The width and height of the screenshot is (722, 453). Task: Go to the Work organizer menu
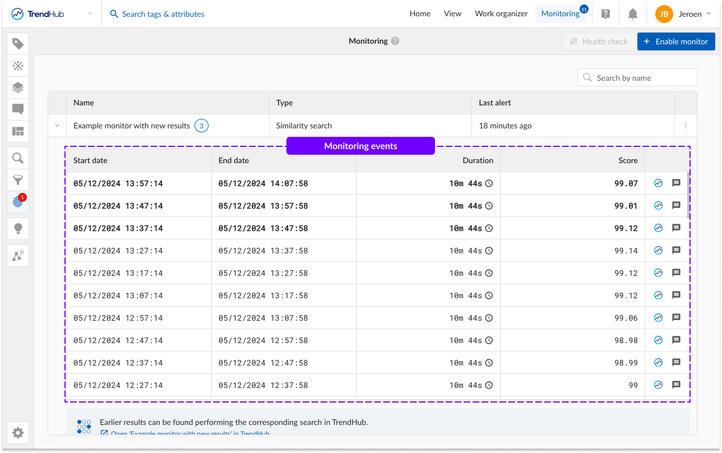pos(501,14)
